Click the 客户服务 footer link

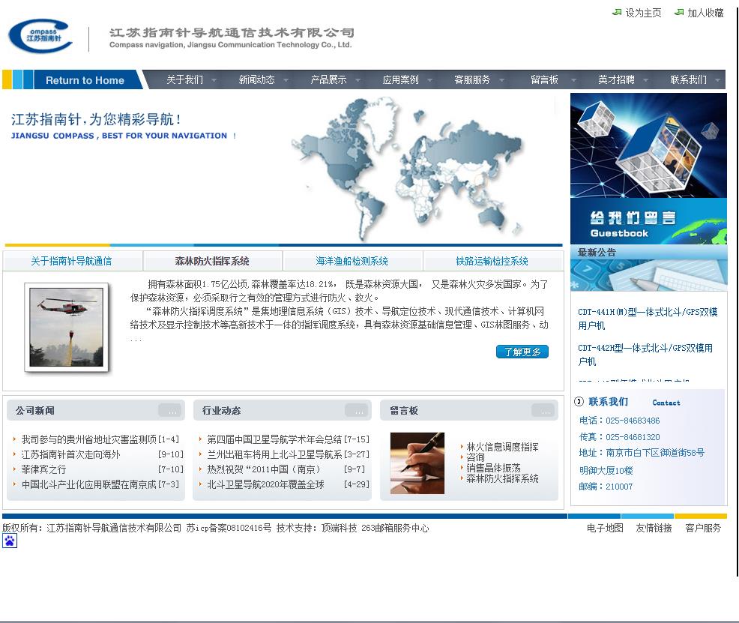tap(703, 528)
